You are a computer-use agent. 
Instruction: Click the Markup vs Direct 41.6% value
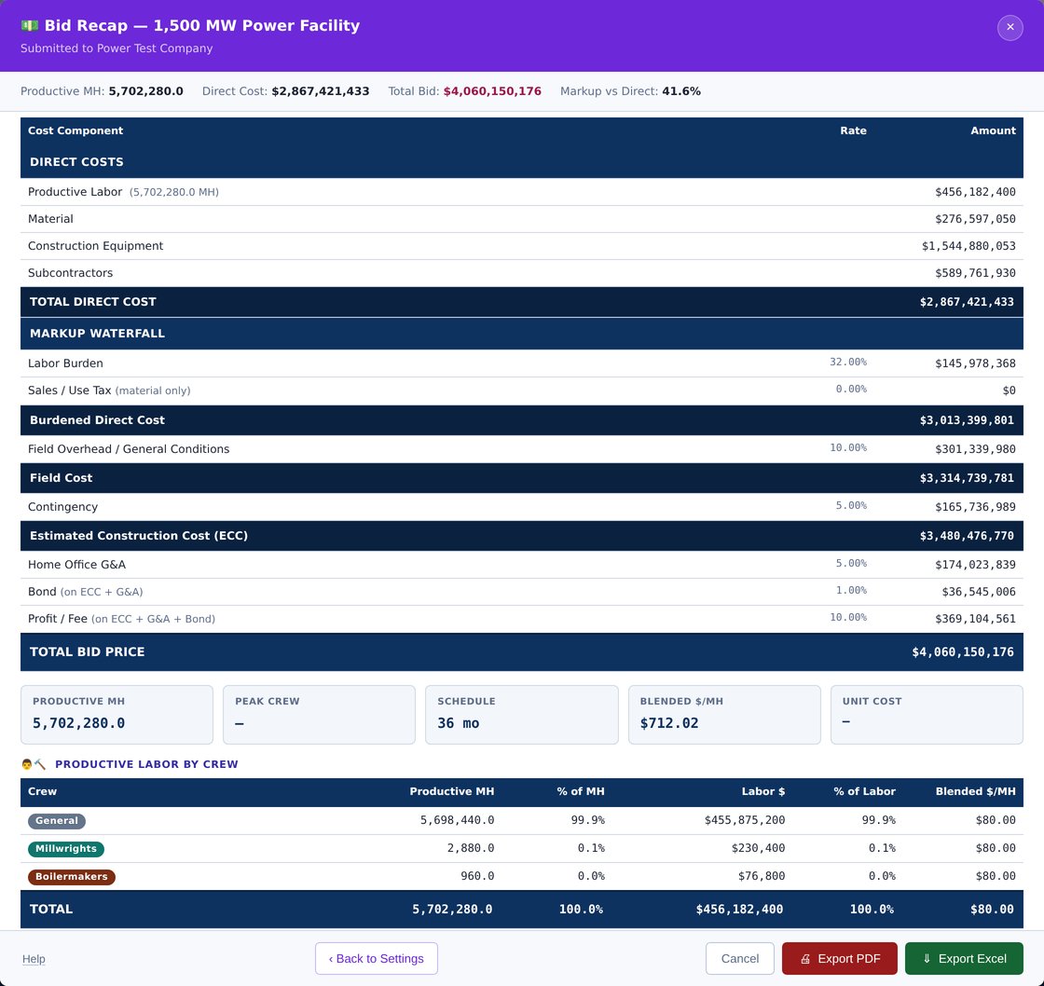(681, 91)
